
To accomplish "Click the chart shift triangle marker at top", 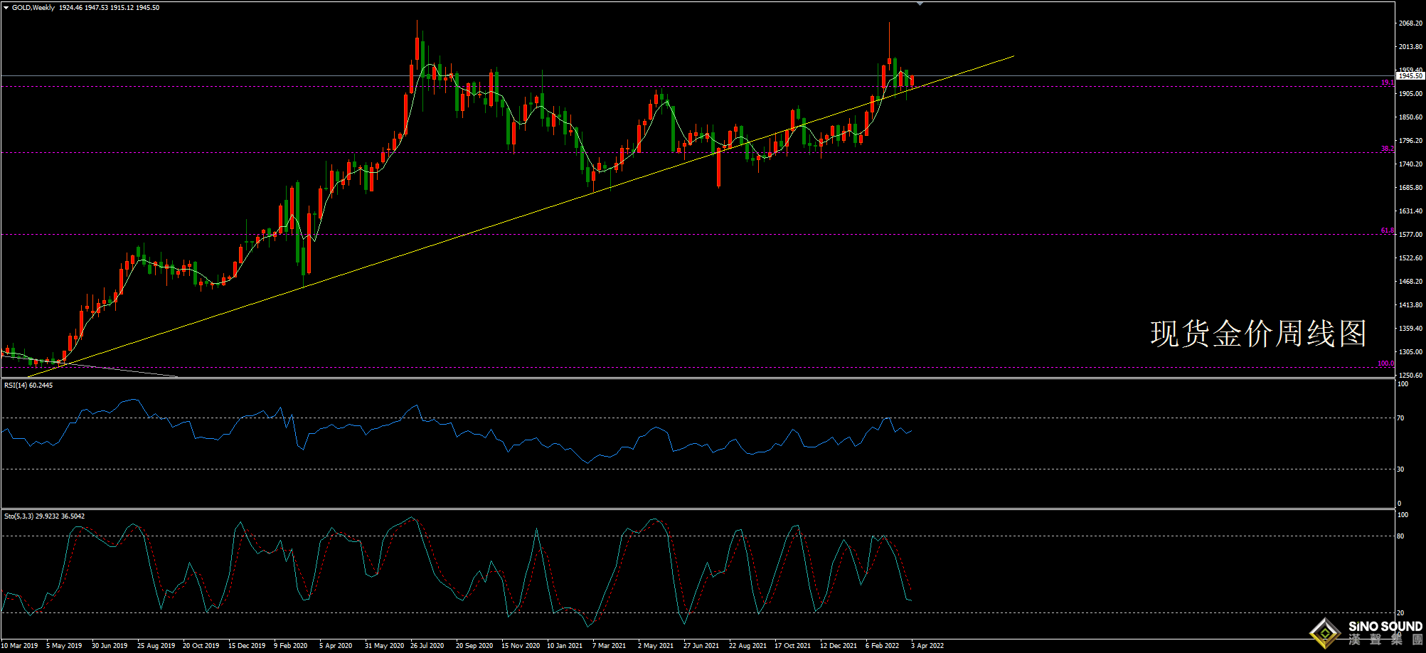I will [920, 4].
